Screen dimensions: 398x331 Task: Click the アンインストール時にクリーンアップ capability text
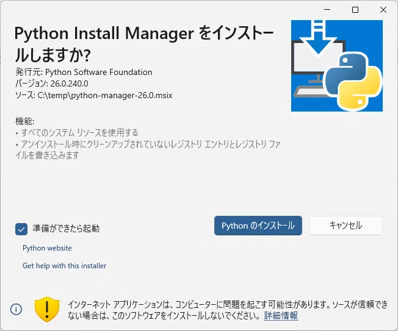tap(148, 149)
